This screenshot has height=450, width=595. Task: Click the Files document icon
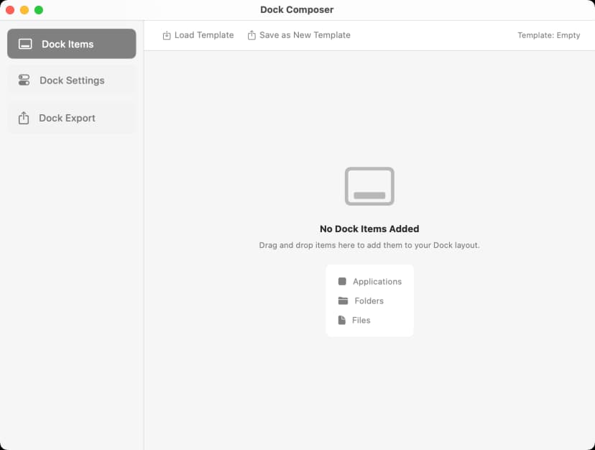pos(342,321)
